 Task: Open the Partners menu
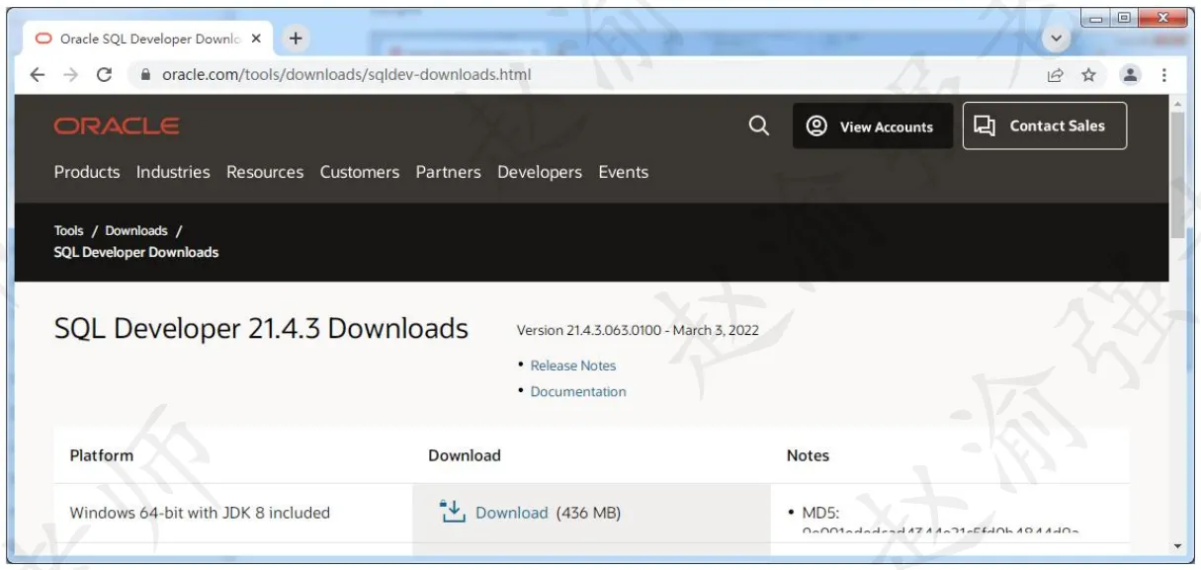tap(448, 172)
